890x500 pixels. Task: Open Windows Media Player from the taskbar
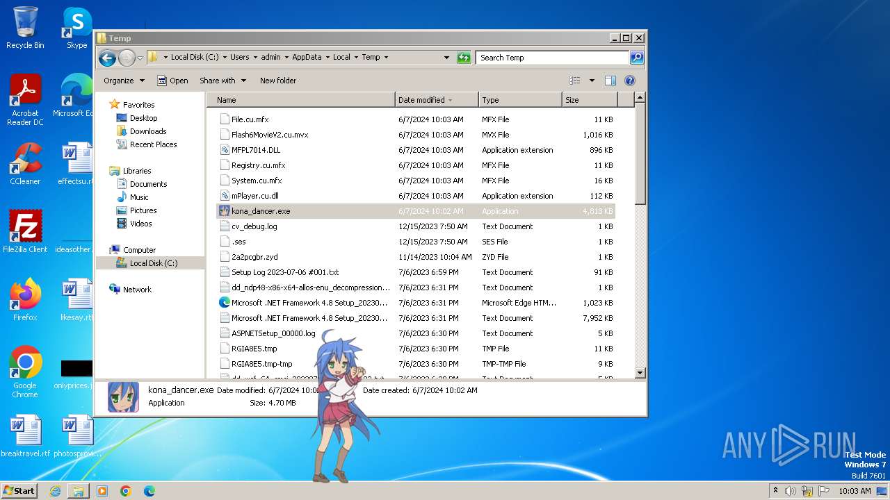point(102,491)
